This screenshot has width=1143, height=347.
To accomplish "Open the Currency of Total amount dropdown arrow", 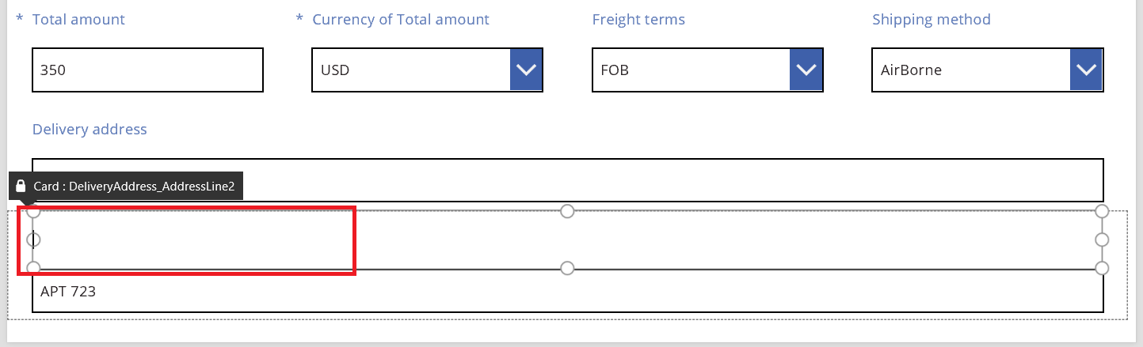I will 526,70.
